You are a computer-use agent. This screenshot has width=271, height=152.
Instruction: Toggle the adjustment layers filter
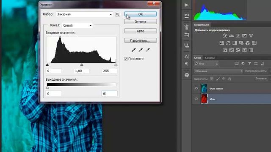pyautogui.click(x=243, y=64)
